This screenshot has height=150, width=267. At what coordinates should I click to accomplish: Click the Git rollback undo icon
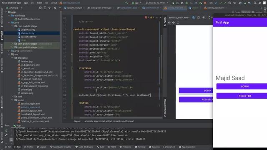click(x=234, y=3)
